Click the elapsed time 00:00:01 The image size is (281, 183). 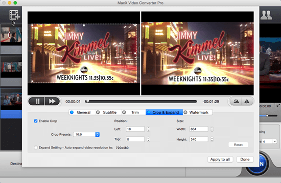[x=73, y=102]
